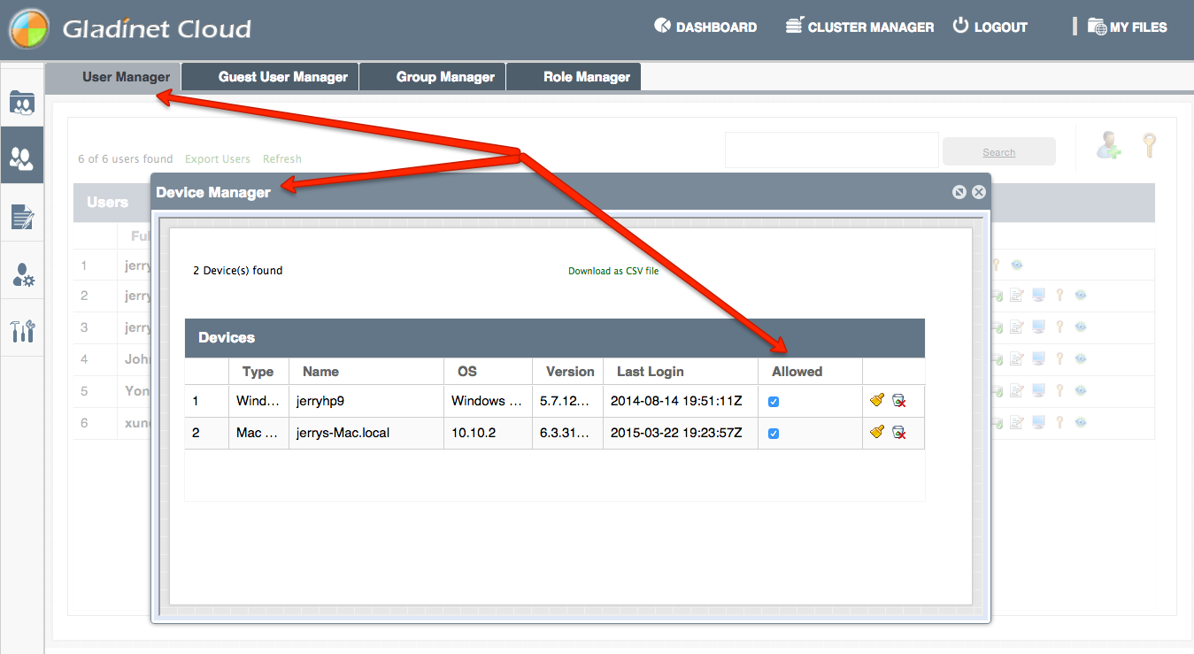Switch to the Role Manager tab

pyautogui.click(x=574, y=77)
